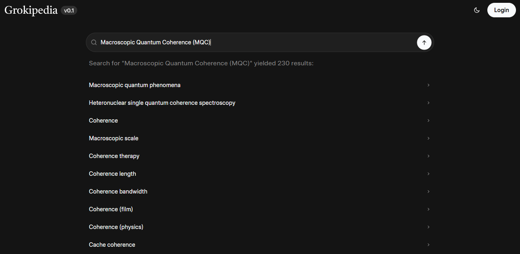Open the Coherence article result
Screen dimensions: 520x254
(x=104, y=121)
